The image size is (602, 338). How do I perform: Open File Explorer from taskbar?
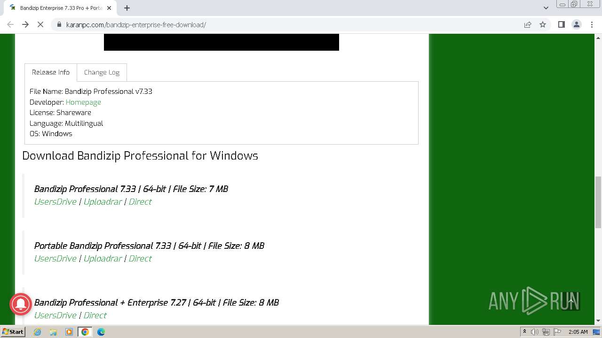click(53, 332)
